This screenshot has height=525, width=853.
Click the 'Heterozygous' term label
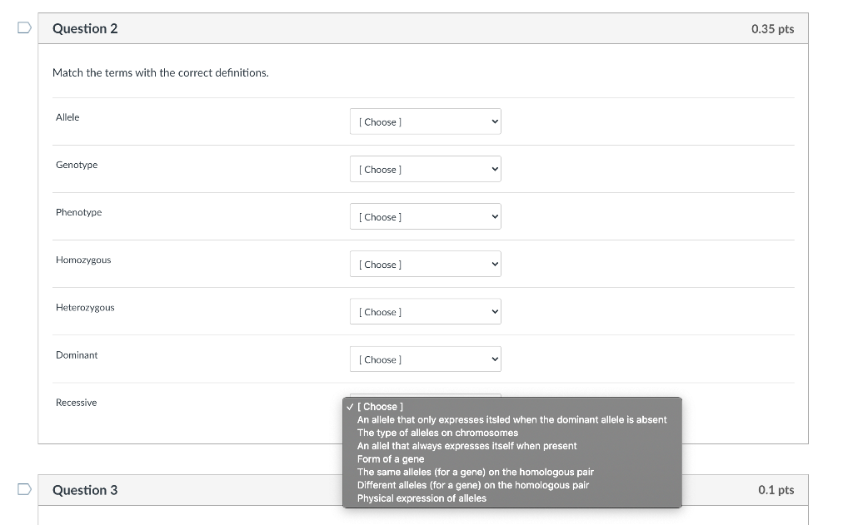pos(85,308)
